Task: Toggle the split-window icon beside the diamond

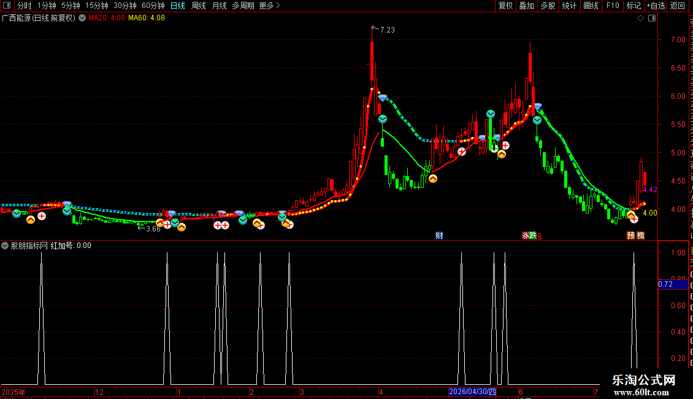Action: tap(652, 18)
